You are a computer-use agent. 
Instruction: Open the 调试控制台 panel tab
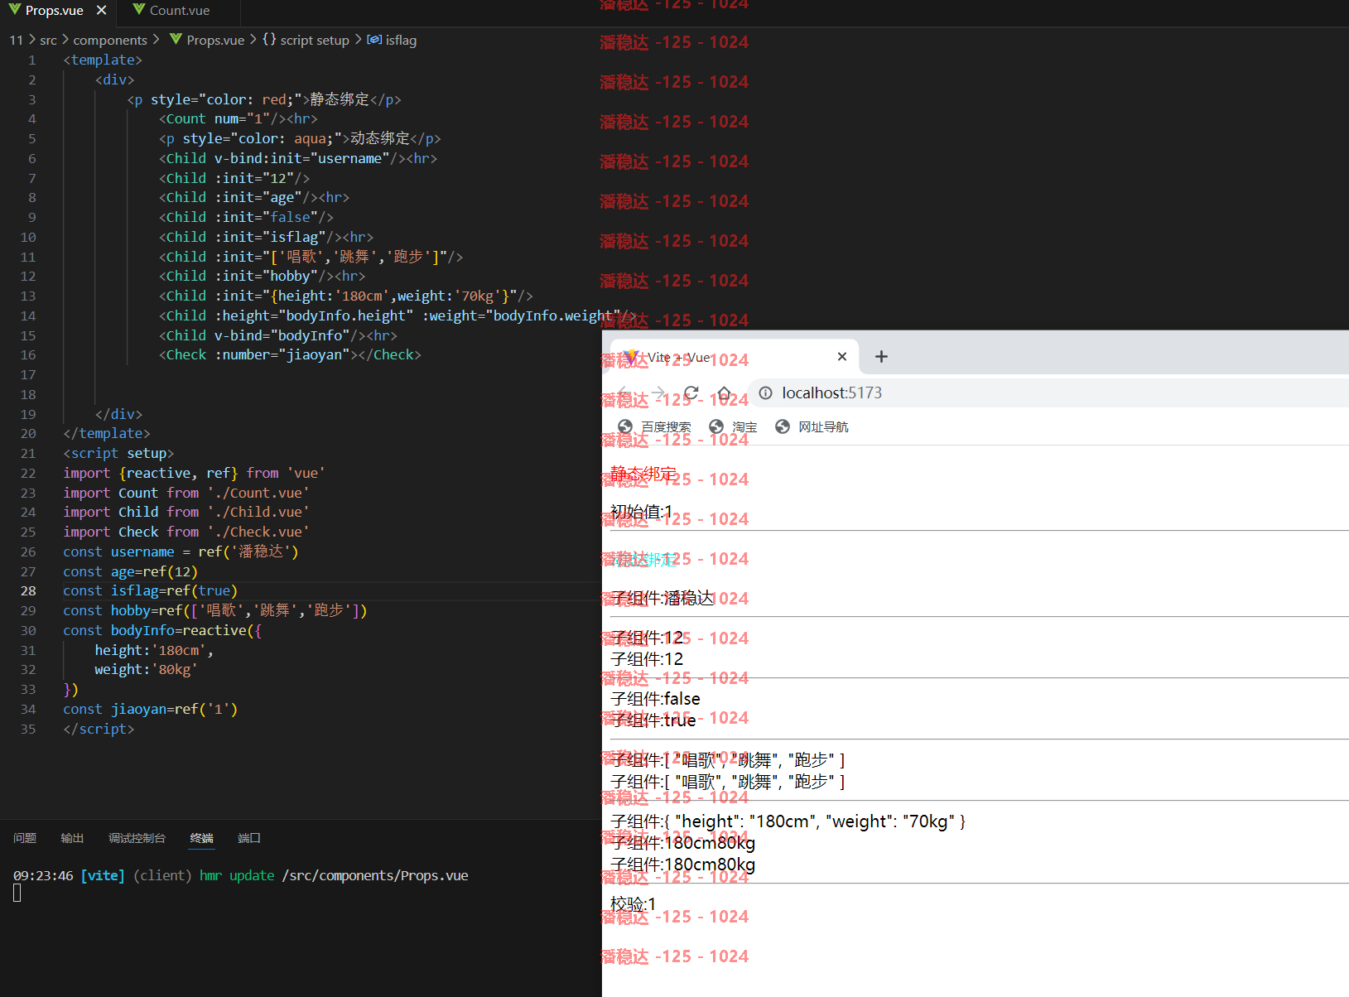[137, 838]
